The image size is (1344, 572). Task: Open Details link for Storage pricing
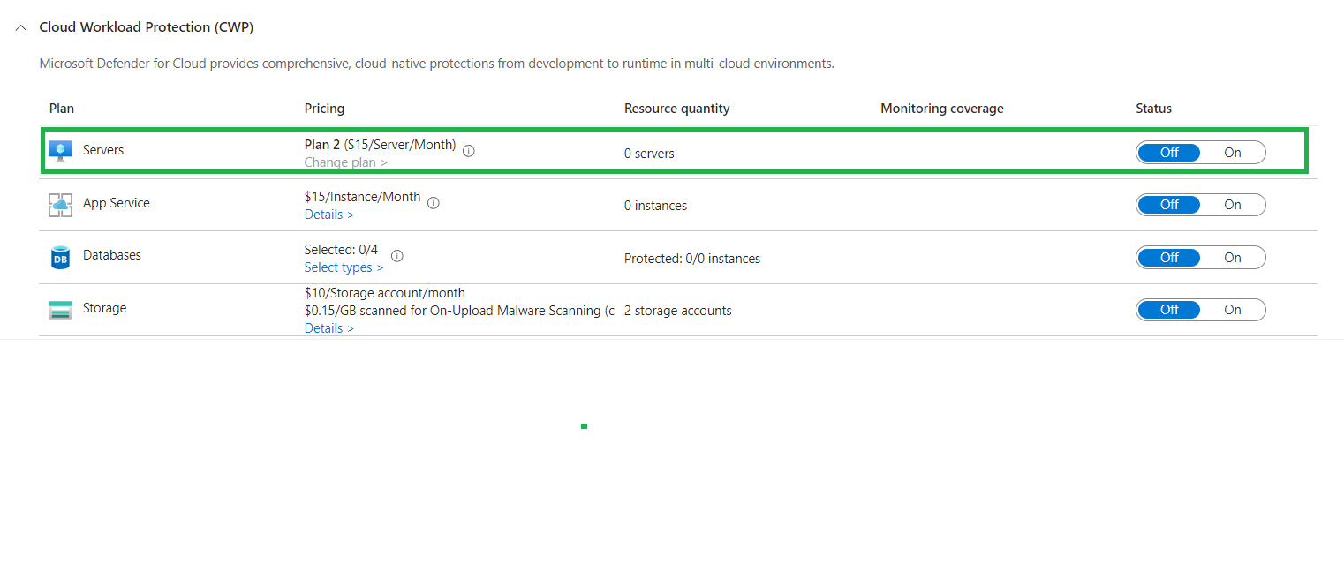tap(329, 328)
